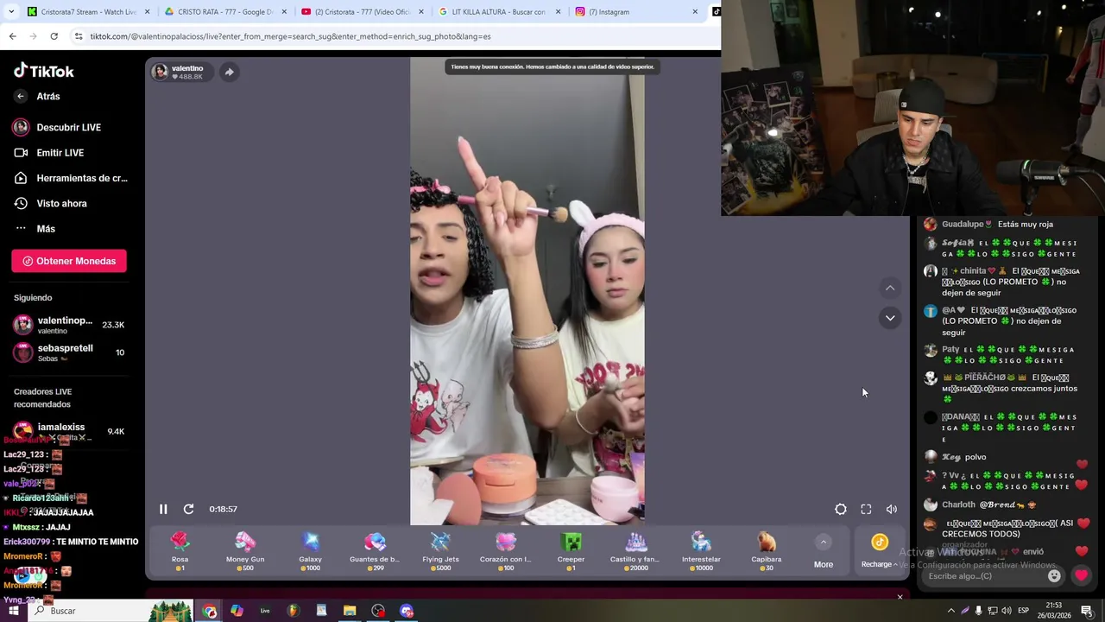
Task: Send the Flying Jets gift
Action: [440, 550]
